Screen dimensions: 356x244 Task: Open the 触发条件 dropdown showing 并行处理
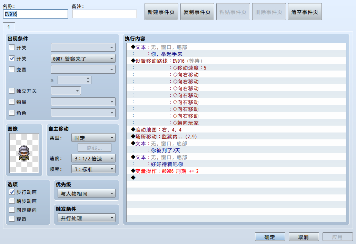click(x=87, y=218)
